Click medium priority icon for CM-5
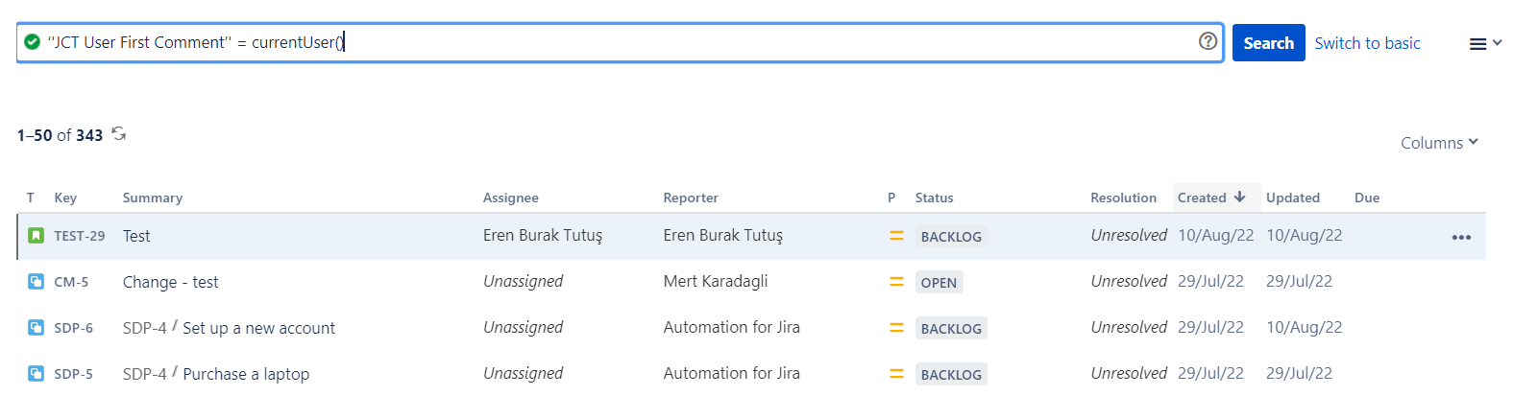1513x396 pixels. pos(896,282)
